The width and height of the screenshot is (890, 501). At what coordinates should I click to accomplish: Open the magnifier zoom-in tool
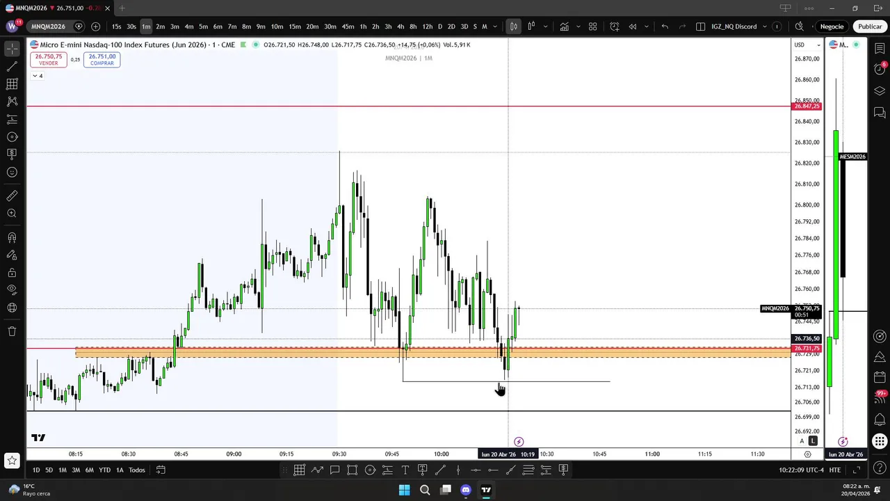point(12,214)
